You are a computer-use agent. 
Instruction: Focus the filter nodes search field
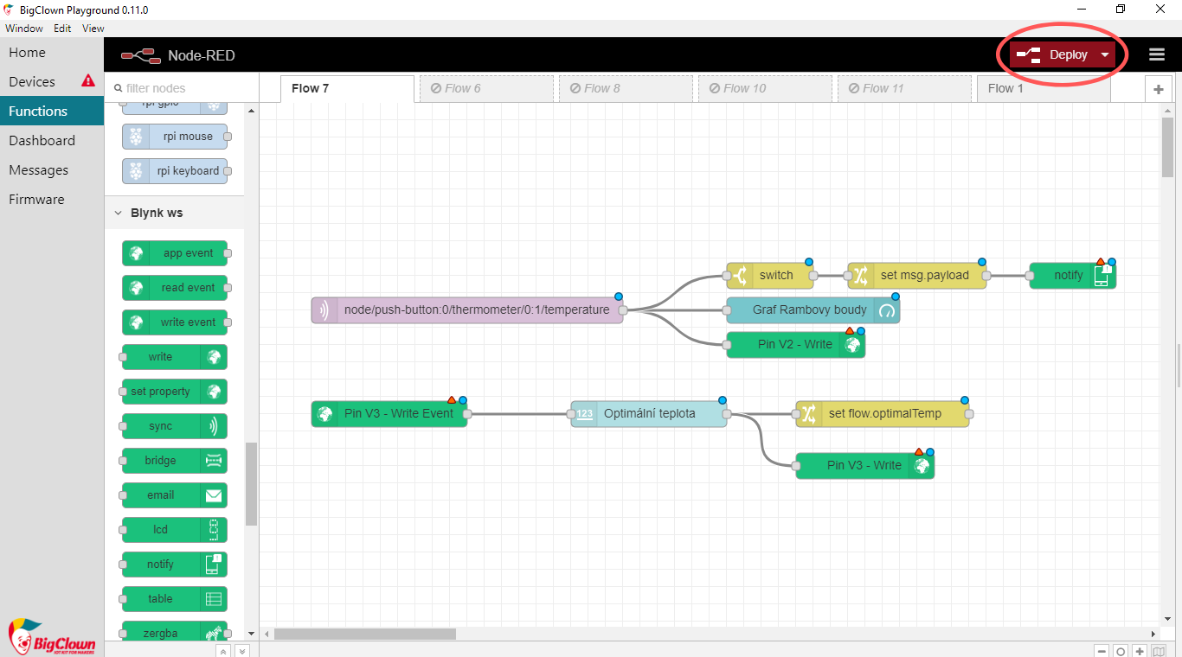click(182, 88)
